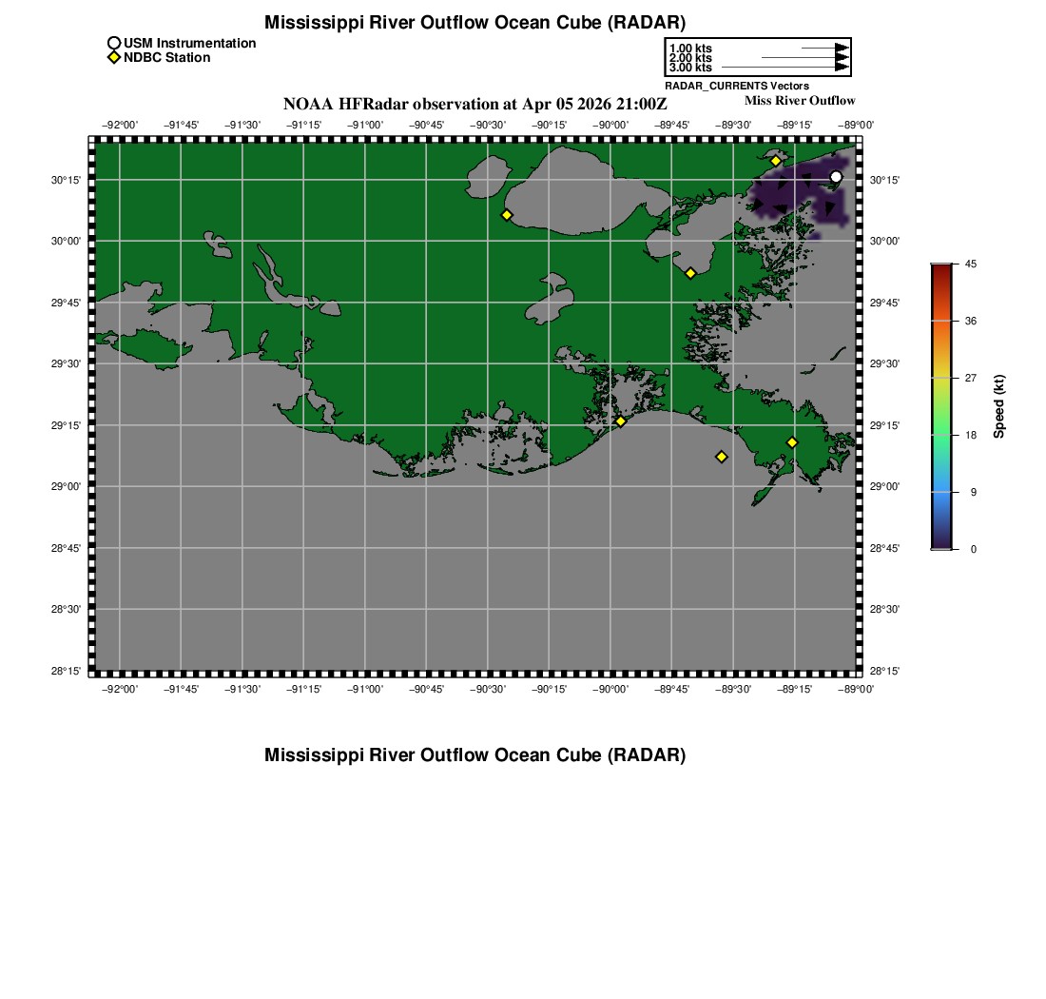Select the white USM circle marker on the map
The width and height of the screenshot is (1046, 999).
click(x=836, y=177)
